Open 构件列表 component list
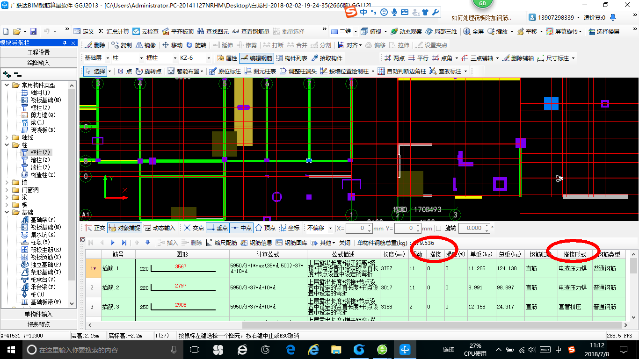 point(292,58)
